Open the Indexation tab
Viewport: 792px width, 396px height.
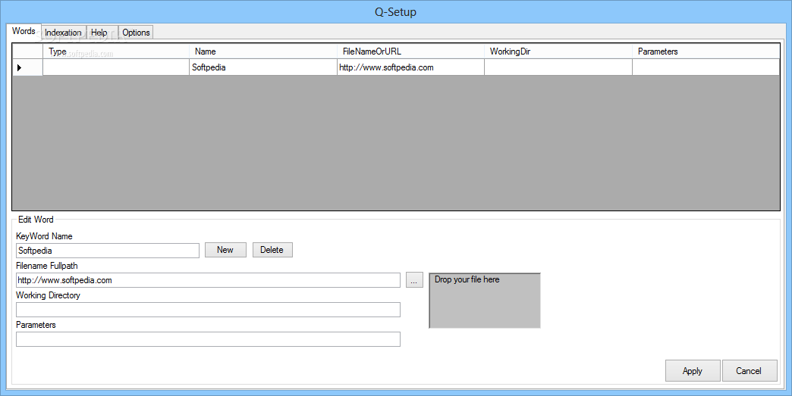pos(63,33)
